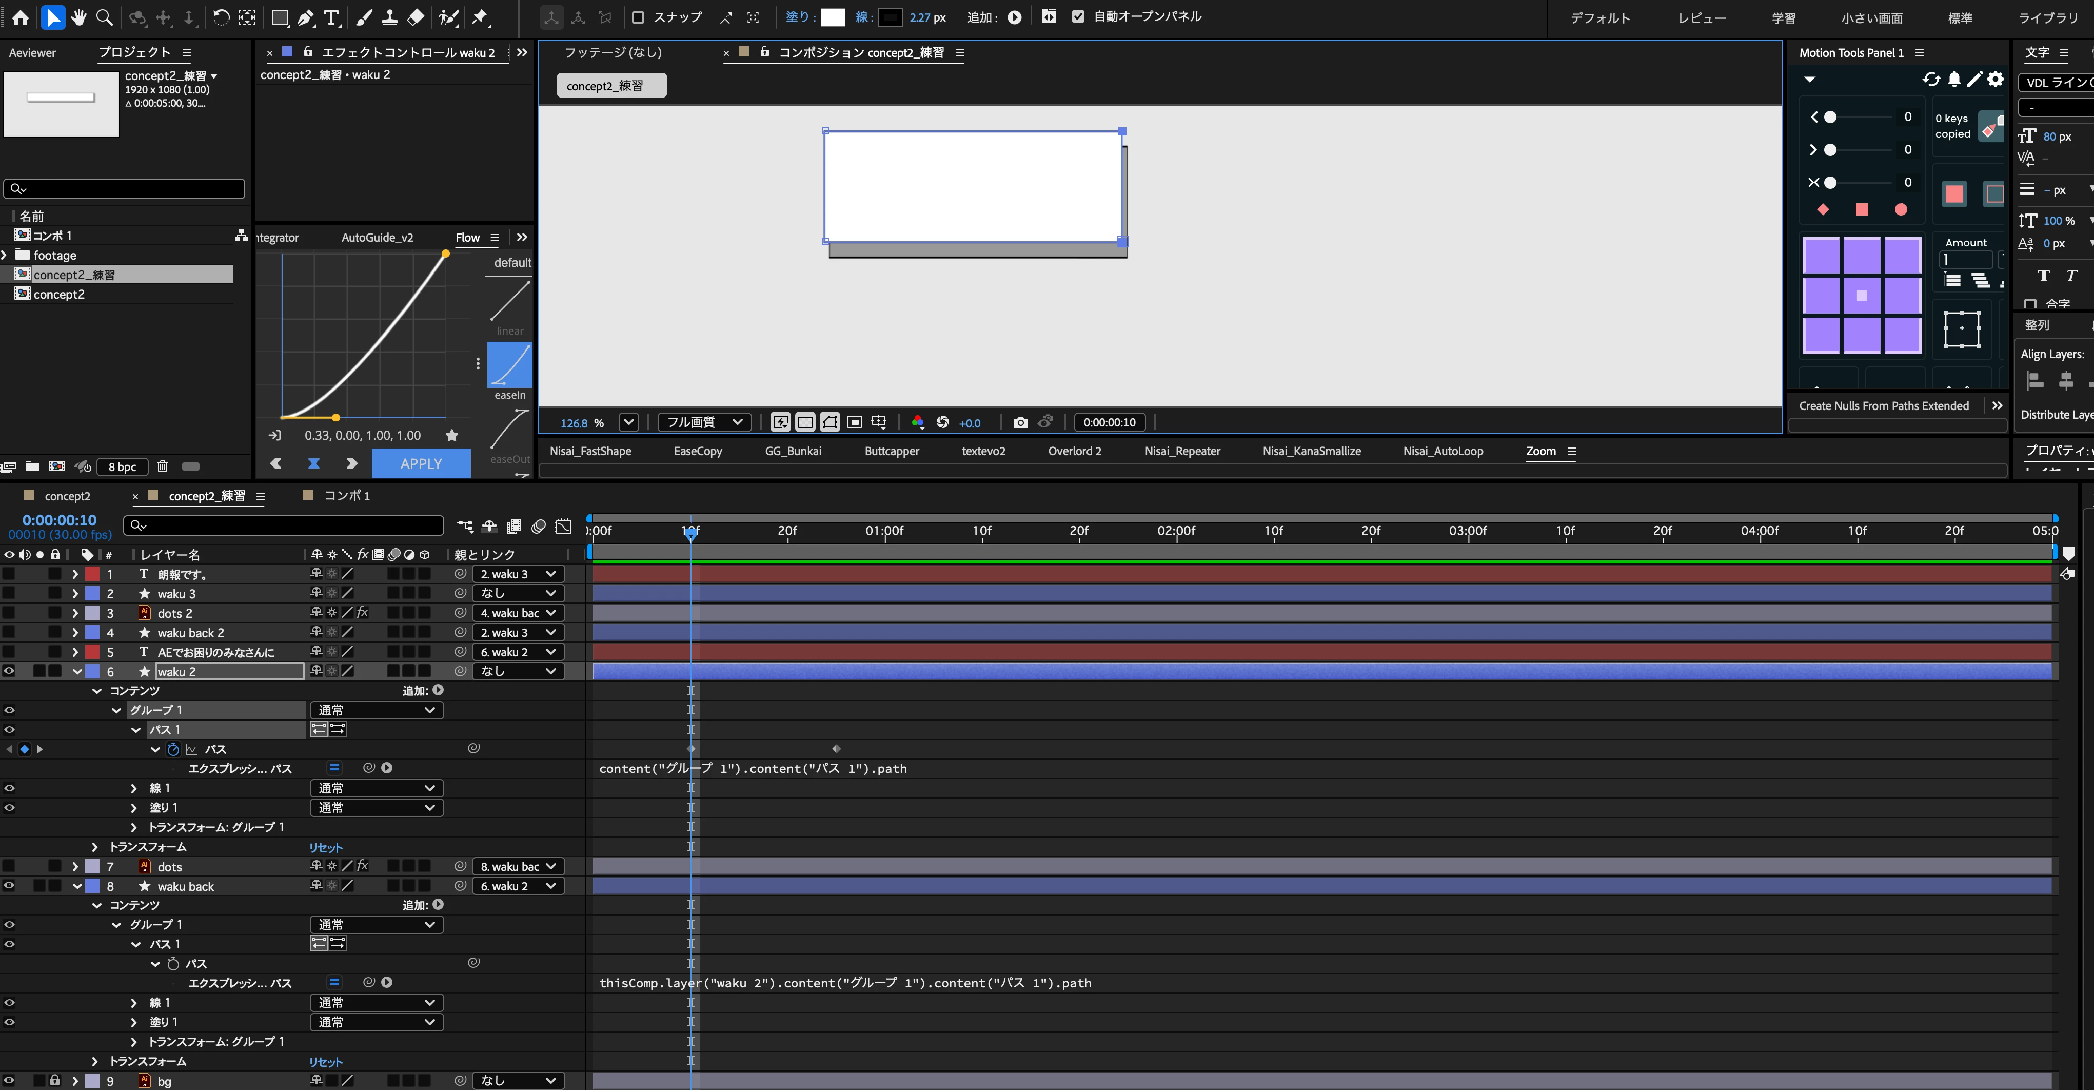Click the white 塗り fill color swatch

[833, 17]
